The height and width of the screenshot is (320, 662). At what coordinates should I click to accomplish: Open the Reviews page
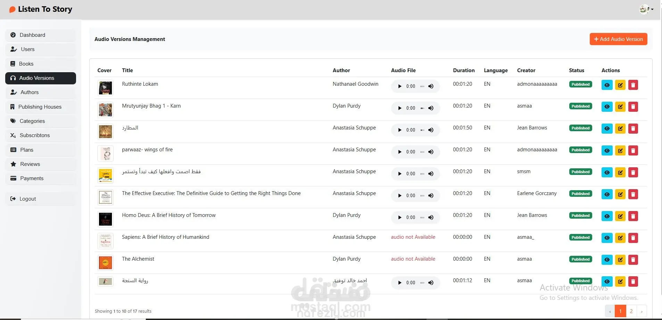[x=41, y=164]
